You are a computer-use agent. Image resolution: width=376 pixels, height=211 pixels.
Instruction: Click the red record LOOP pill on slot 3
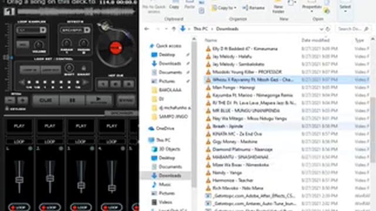[81, 207]
